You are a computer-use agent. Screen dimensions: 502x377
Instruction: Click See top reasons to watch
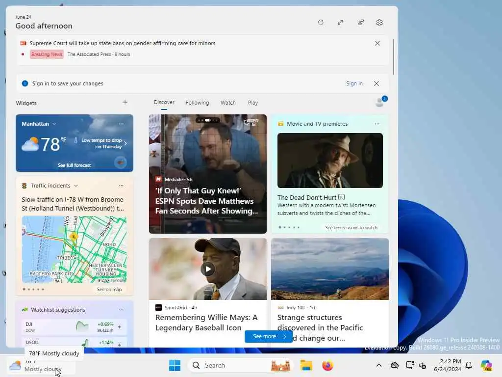point(351,228)
